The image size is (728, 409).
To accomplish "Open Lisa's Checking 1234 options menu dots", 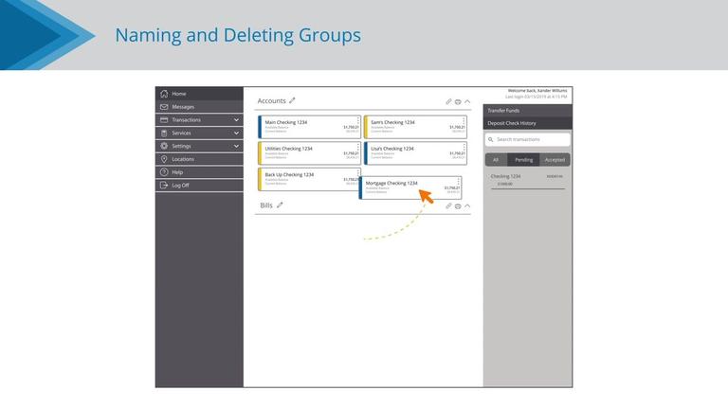I will (x=464, y=147).
